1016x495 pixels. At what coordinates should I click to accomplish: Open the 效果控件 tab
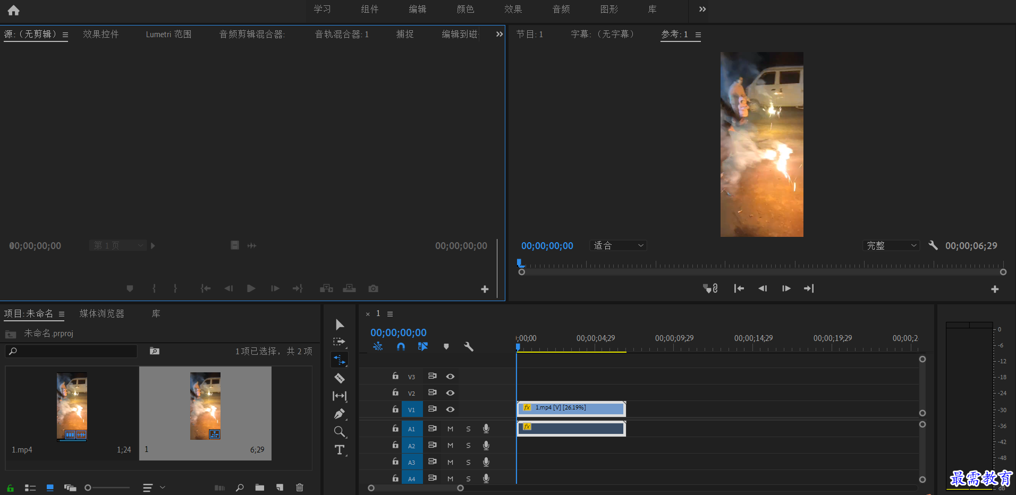coord(101,34)
